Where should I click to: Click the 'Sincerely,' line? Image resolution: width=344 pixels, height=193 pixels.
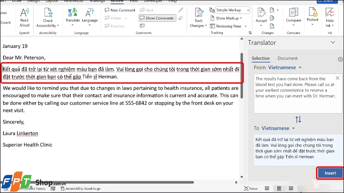[x=13, y=122]
